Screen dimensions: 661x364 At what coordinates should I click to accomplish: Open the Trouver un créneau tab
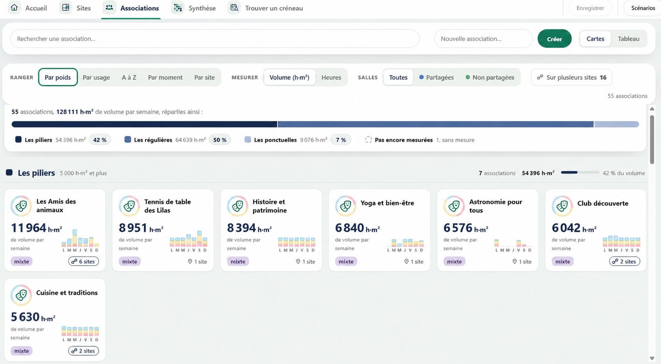click(266, 8)
